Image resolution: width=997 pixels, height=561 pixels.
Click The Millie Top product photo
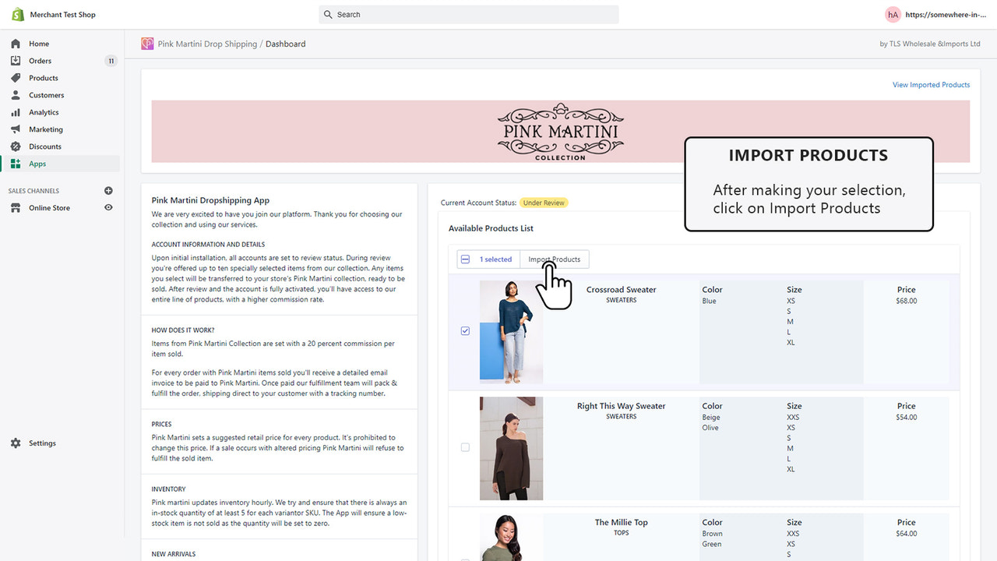(511, 538)
